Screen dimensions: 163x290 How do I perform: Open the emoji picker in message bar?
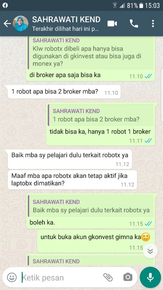pyautogui.click(x=12, y=277)
